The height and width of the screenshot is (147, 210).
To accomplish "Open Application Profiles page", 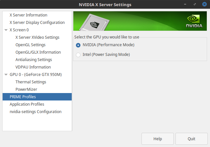I will pyautogui.click(x=27, y=104).
